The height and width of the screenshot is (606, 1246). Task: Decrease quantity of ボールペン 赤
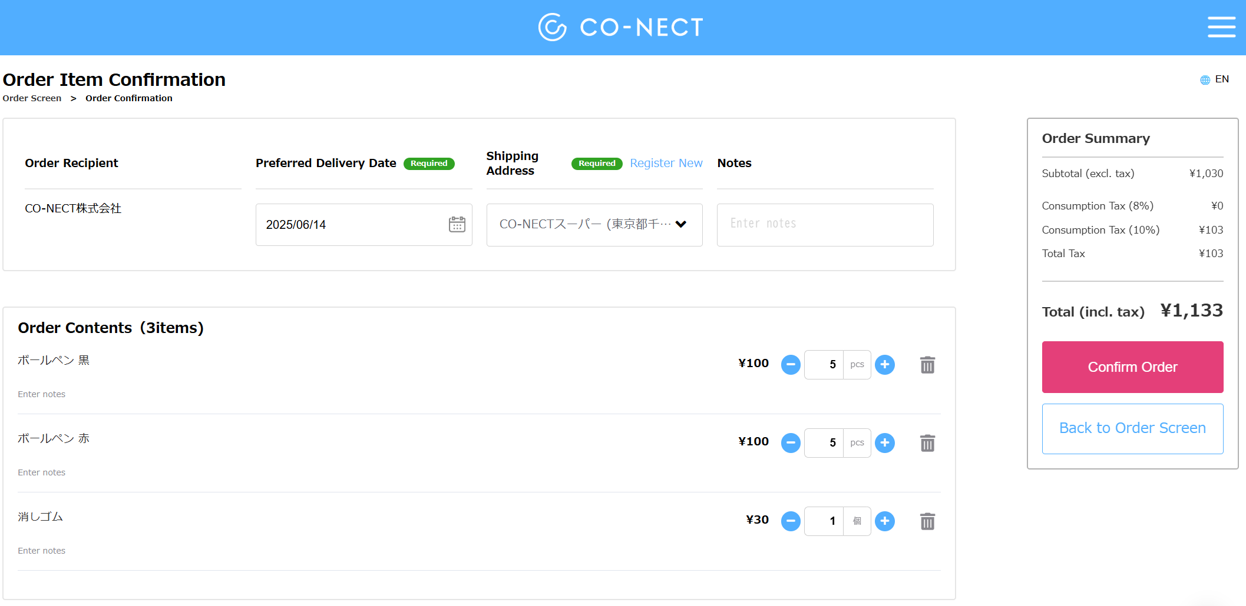791,443
